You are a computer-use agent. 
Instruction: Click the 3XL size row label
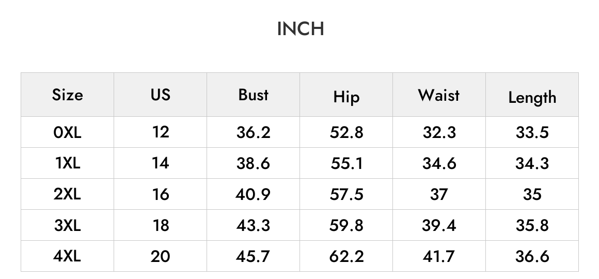tap(67, 225)
